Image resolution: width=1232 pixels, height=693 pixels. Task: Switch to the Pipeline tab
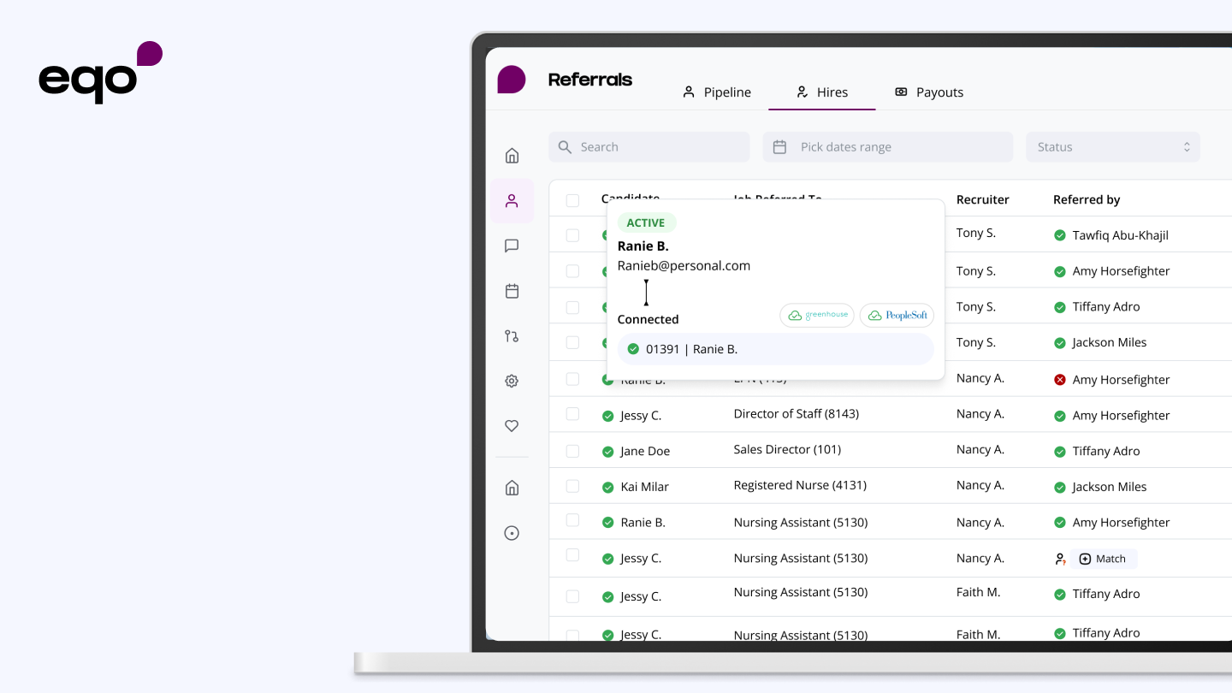tap(716, 92)
